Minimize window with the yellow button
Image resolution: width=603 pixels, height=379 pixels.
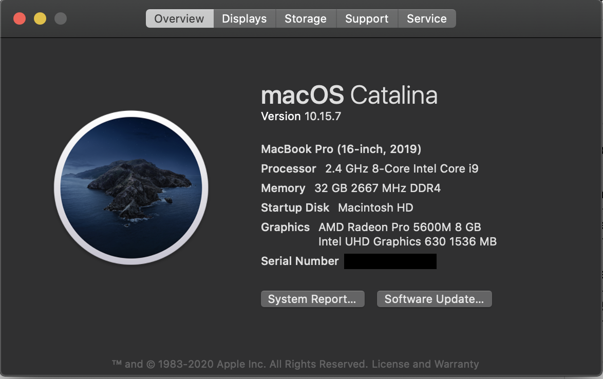(x=40, y=19)
